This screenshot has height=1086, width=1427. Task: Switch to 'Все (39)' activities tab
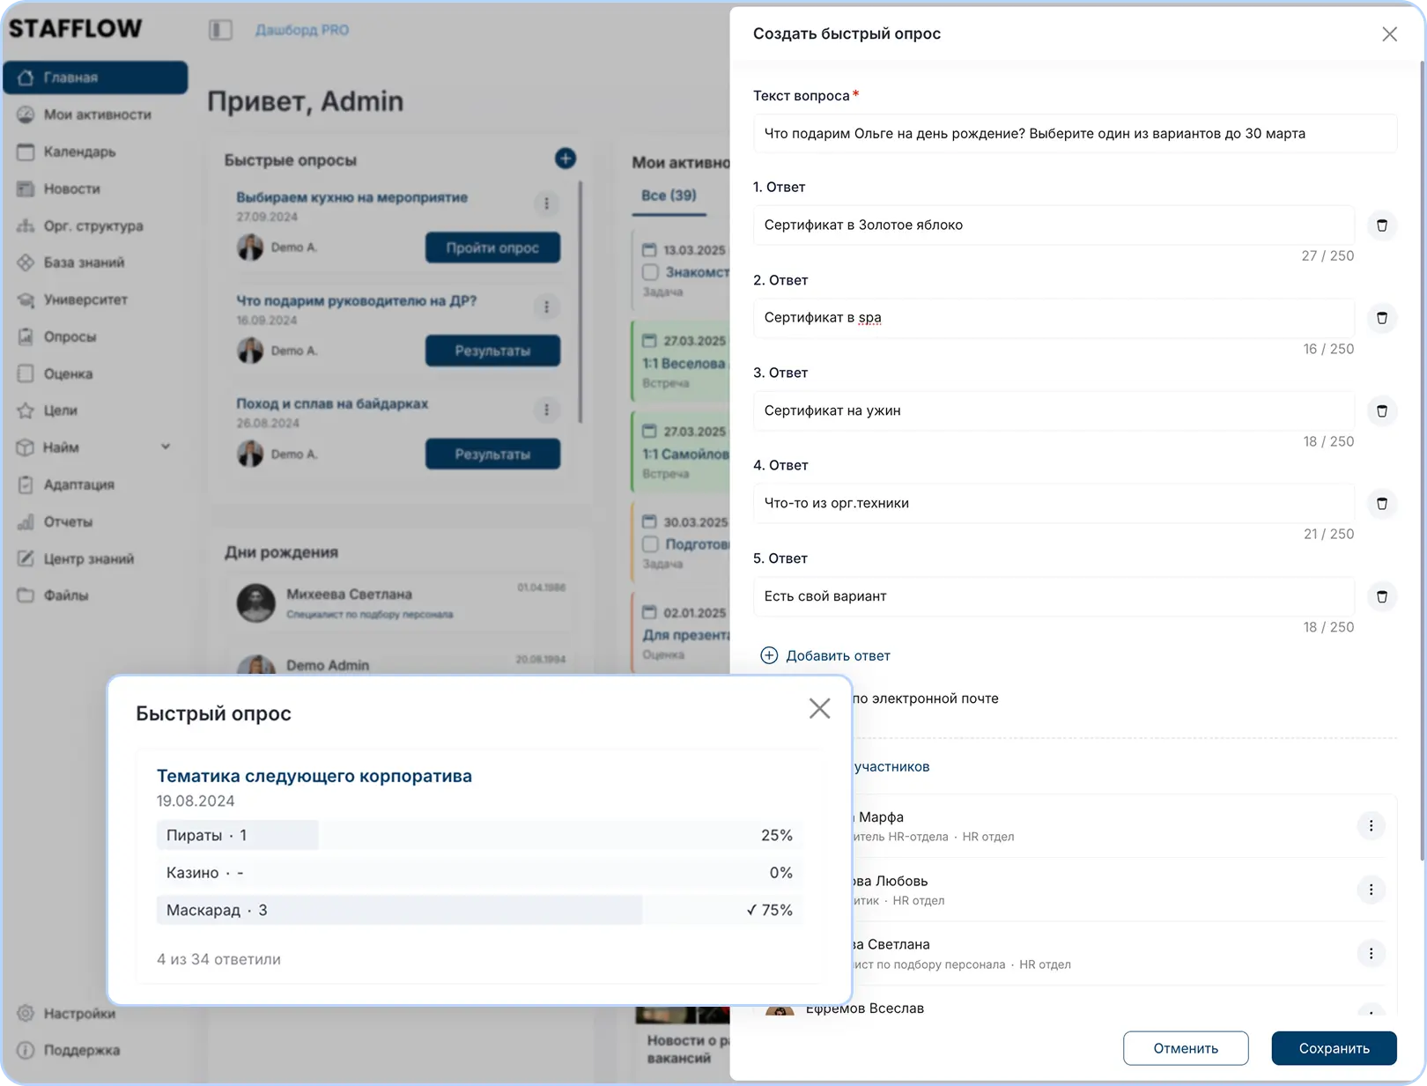[669, 196]
